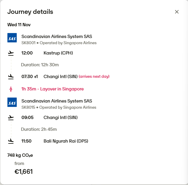This screenshot has width=188, height=185.
Task: Click the 12:00 departure time
Action: (x=27, y=53)
